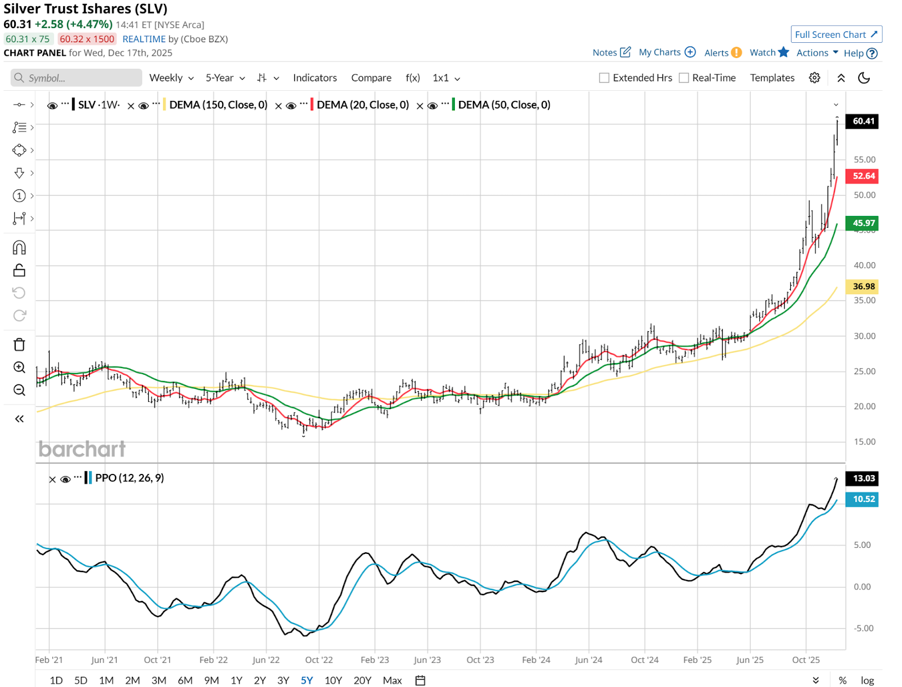
Task: Expand the 5-Year period dropdown
Action: [x=225, y=78]
